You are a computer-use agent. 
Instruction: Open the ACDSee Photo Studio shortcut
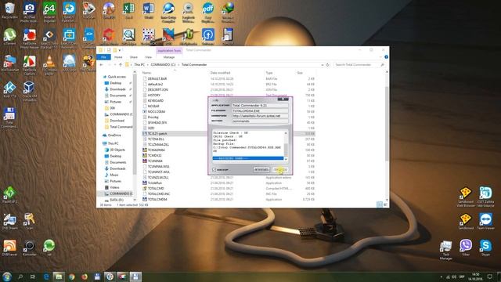coord(30,13)
